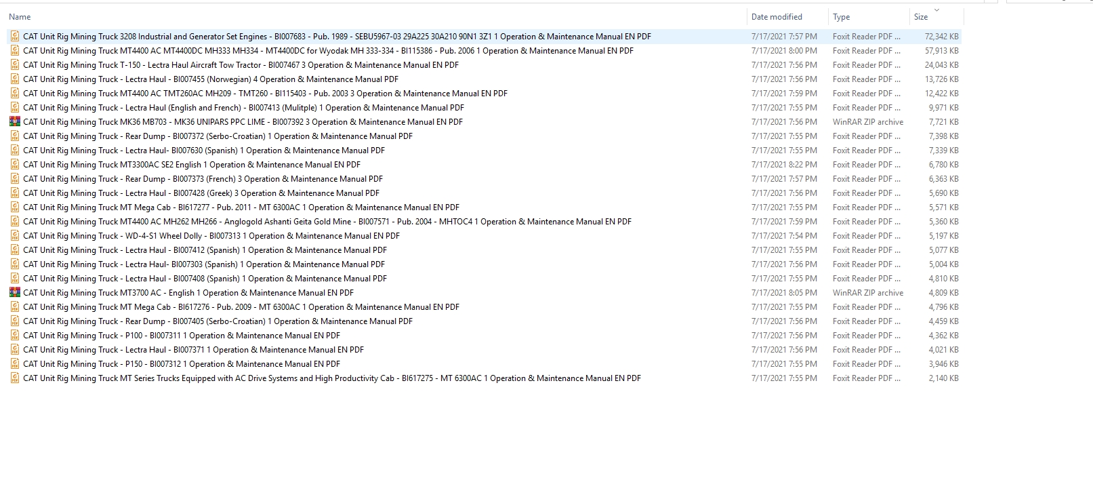This screenshot has height=478, width=1093.
Task: Click the PDF icon of the BI007372 Serbo-Croatian file
Action: point(15,136)
